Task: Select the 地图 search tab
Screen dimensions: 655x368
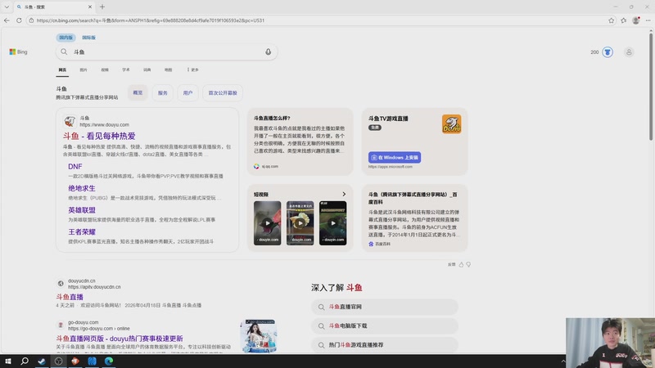Action: (x=169, y=70)
